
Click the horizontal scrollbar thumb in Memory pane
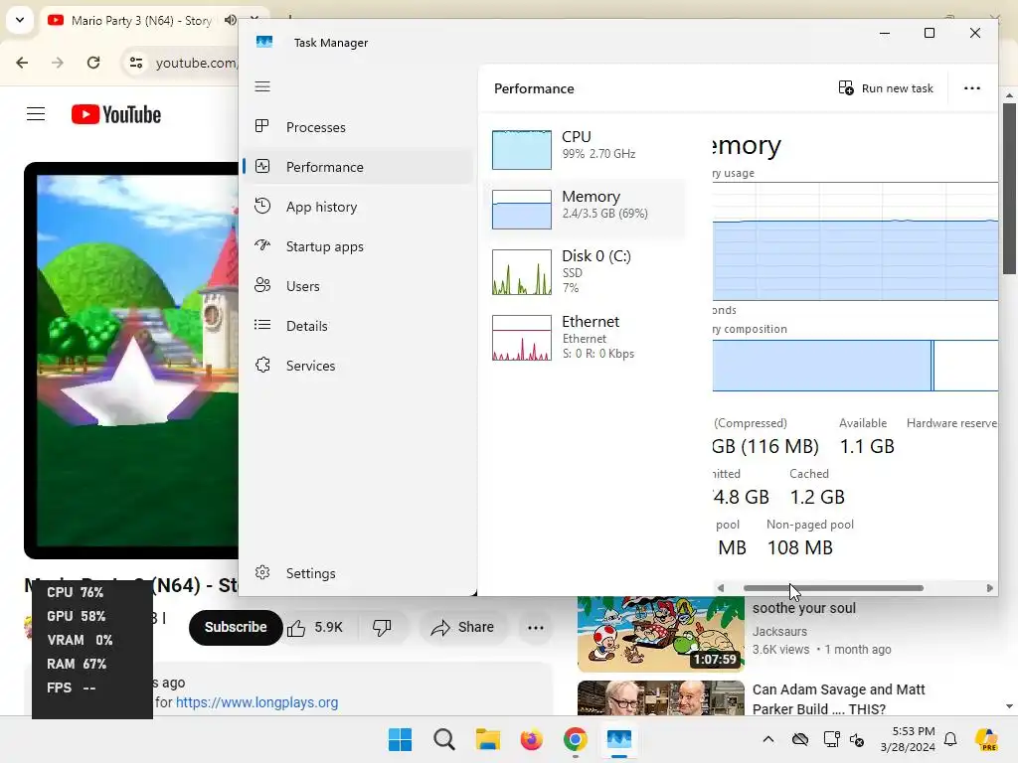click(x=833, y=588)
